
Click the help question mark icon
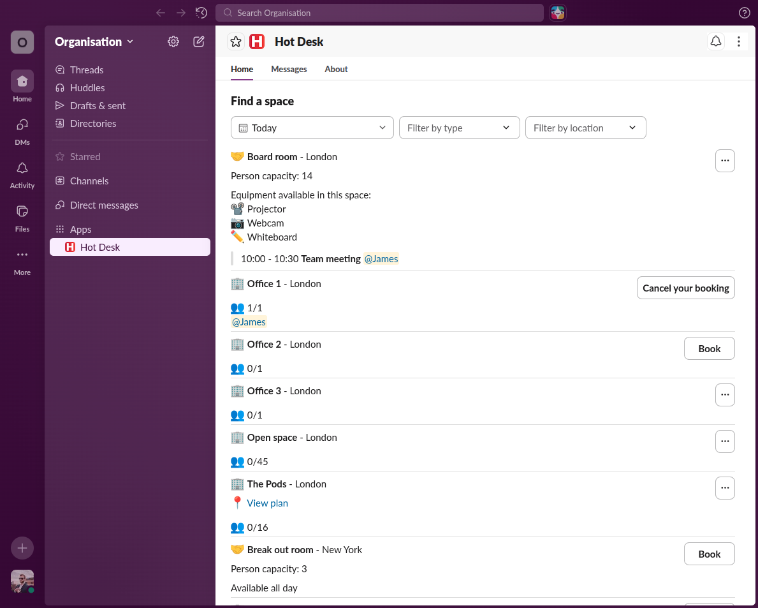[744, 13]
